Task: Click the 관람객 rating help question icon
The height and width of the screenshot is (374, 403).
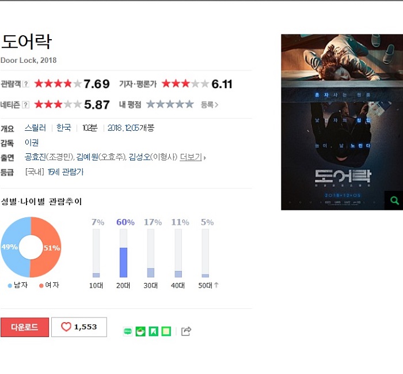Action: click(25, 84)
